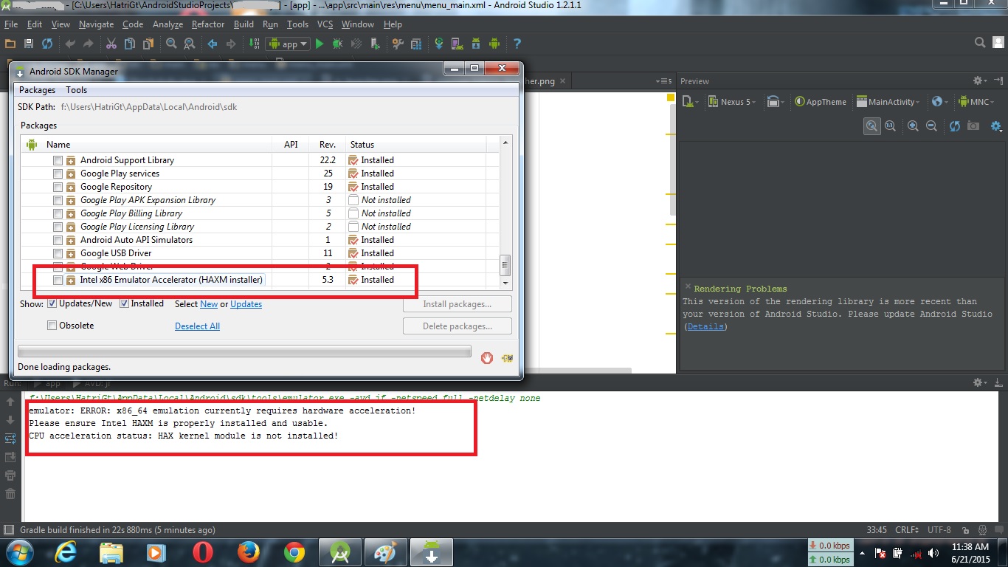The width and height of the screenshot is (1008, 567).
Task: Navigate back with the blue left arrow
Action: click(x=213, y=44)
